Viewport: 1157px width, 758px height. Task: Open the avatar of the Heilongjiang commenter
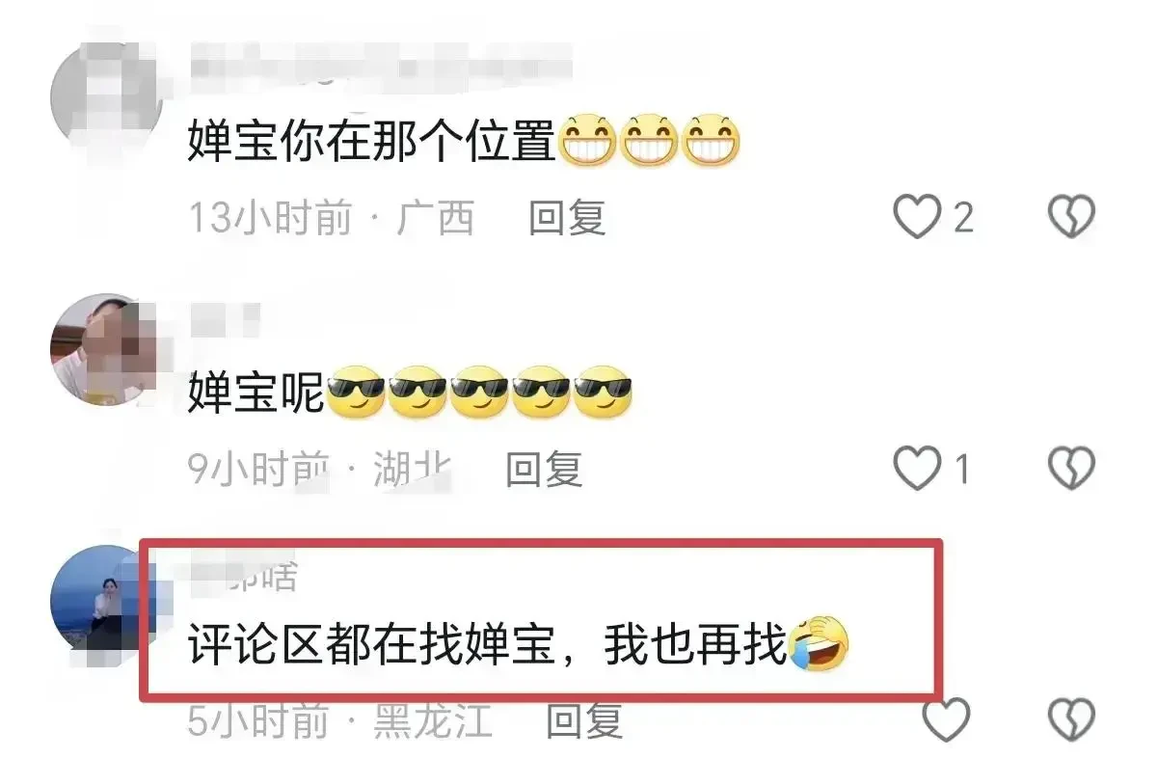(106, 601)
